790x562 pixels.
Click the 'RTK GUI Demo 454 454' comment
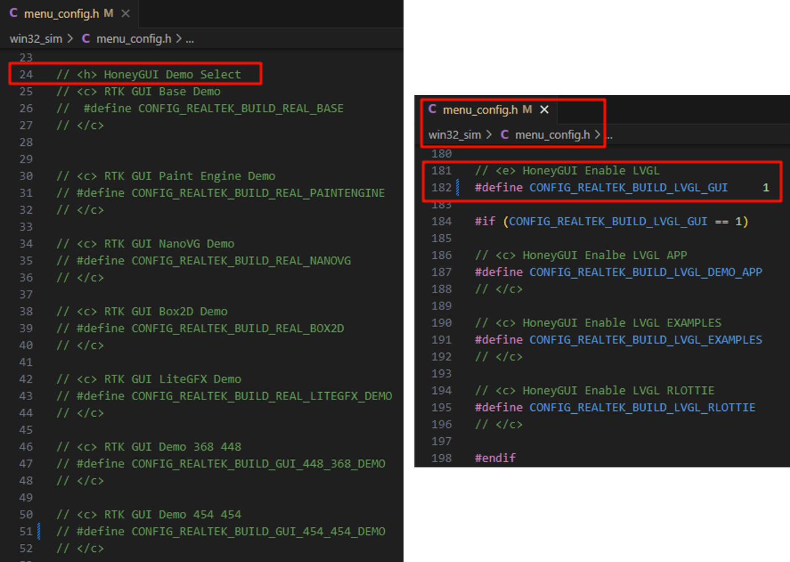click(149, 515)
